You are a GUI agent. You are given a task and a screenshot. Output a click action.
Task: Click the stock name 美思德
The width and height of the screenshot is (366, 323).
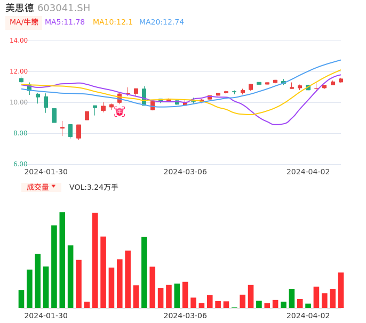click(20, 8)
